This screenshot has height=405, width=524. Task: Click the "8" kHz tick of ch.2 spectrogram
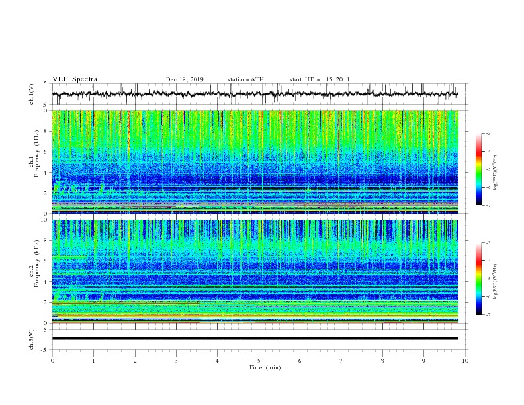[47, 241]
